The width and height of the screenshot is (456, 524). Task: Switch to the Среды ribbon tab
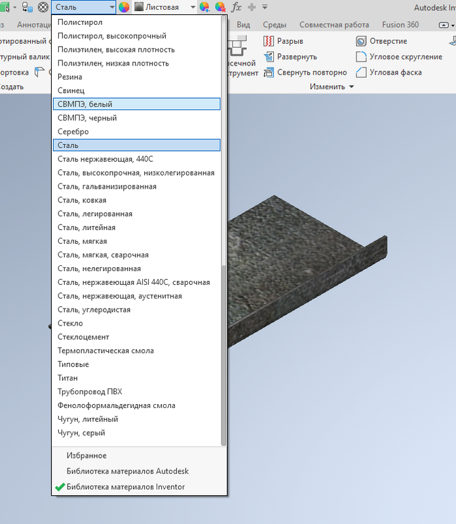(275, 25)
